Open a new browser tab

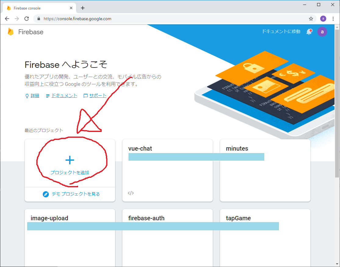(x=83, y=8)
